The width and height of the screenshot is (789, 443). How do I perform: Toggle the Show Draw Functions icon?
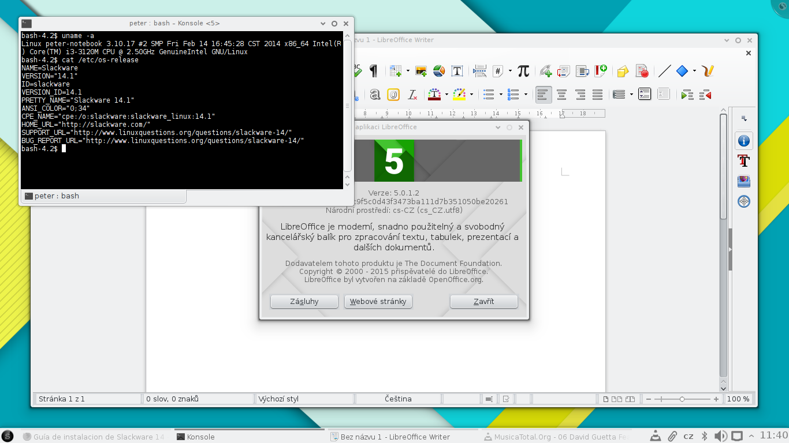pos(709,71)
